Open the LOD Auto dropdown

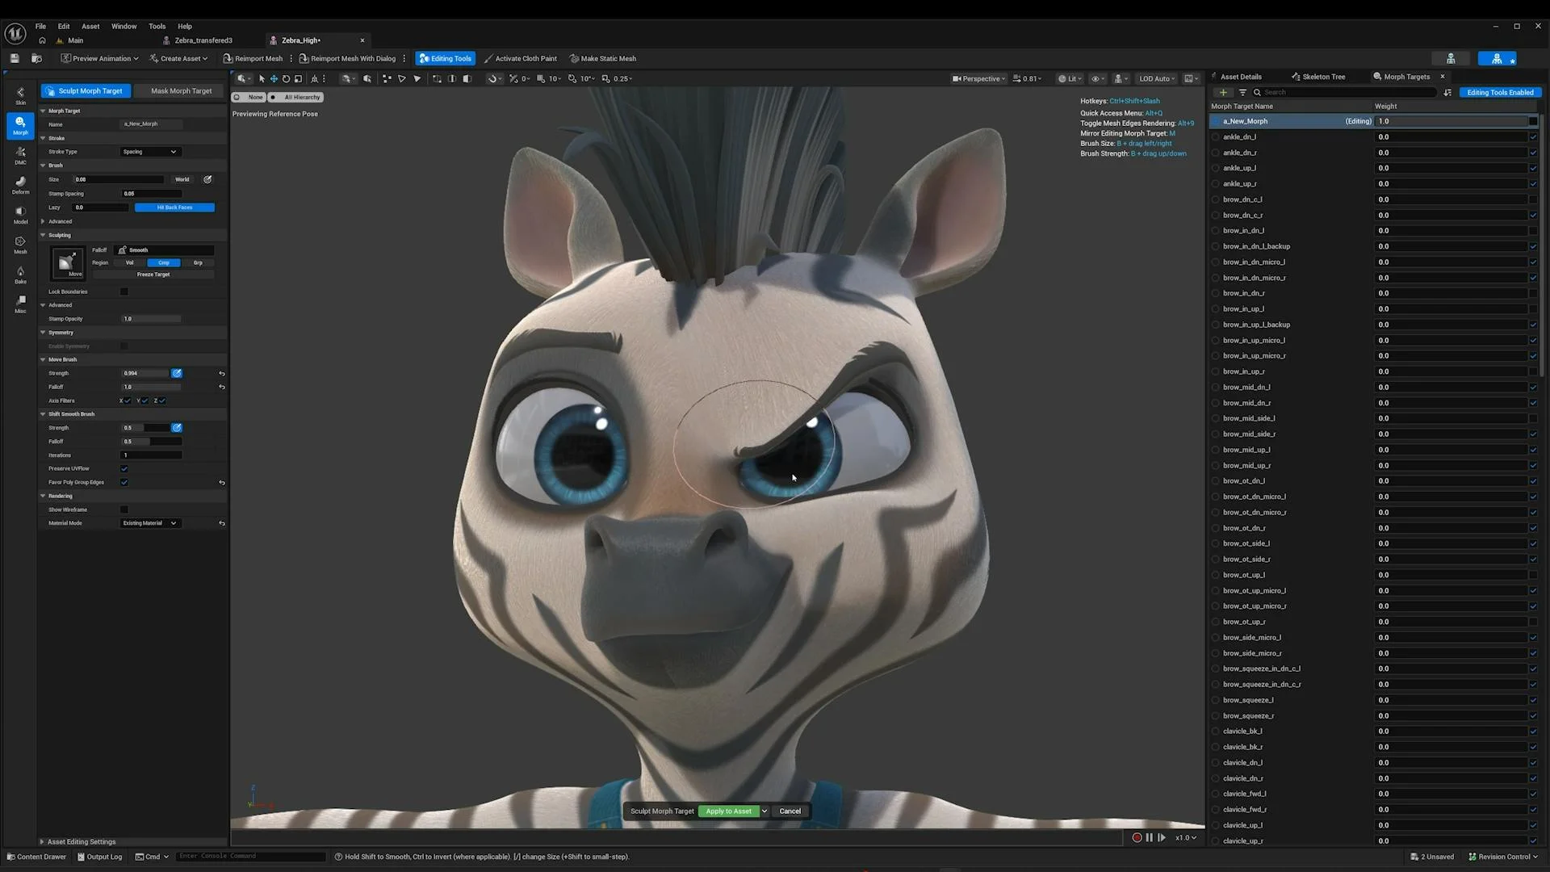(x=1157, y=79)
